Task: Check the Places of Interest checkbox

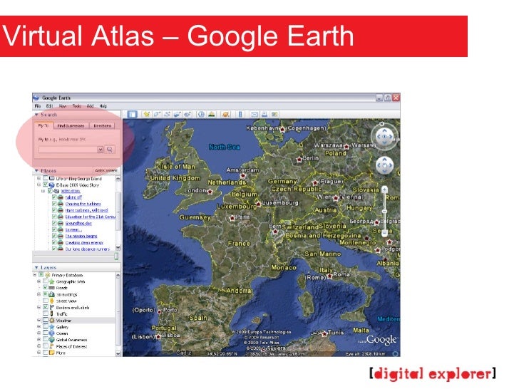Action: [x=46, y=346]
